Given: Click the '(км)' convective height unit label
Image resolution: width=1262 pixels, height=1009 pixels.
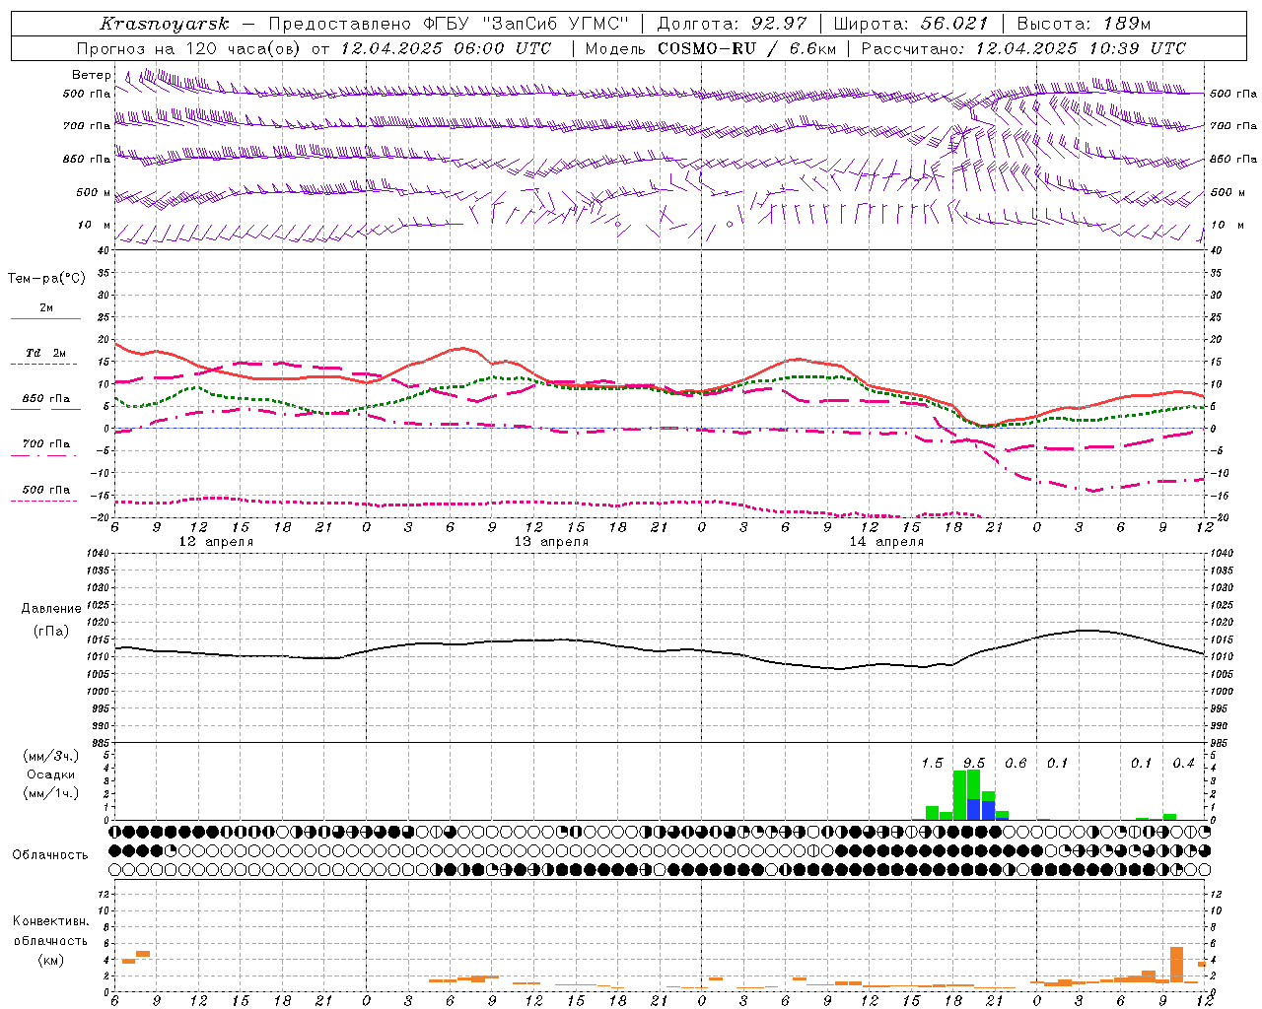Looking at the screenshot, I should [51, 960].
